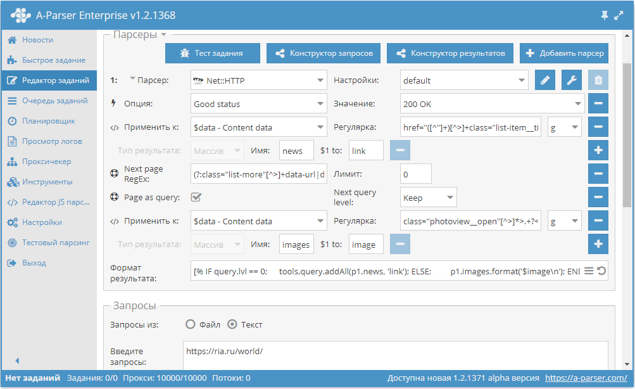The width and height of the screenshot is (635, 389).
Task: Click the Next page RegEx lifebuoy icon
Action: tap(115, 174)
